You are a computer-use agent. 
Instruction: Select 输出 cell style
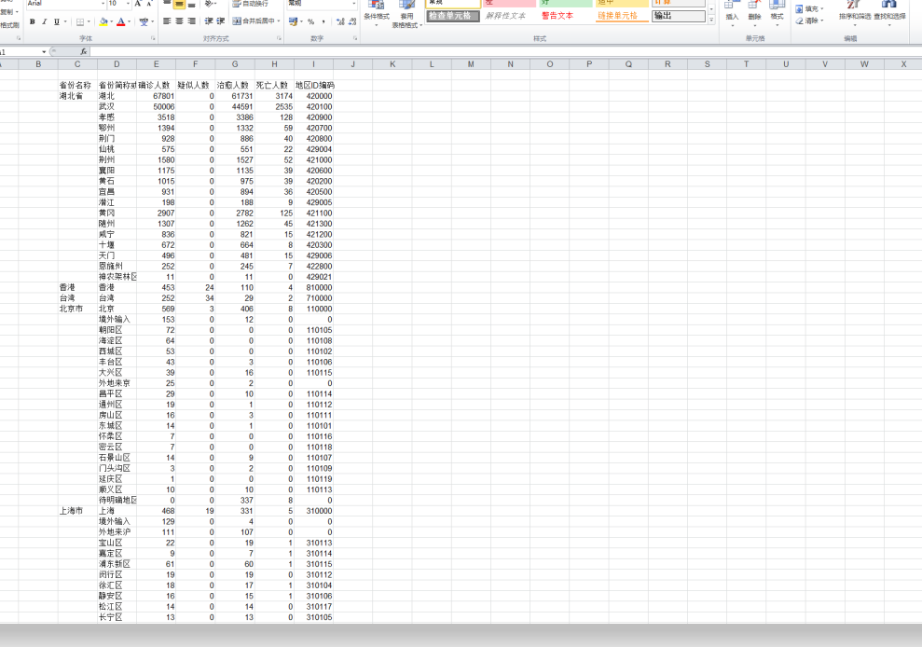tap(679, 16)
